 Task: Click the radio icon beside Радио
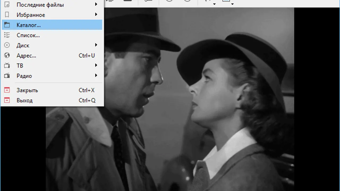tap(7, 76)
